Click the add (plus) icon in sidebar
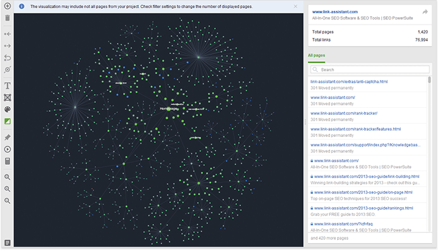 click(x=8, y=6)
